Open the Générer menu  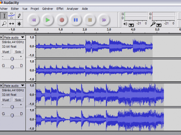[x=48, y=9]
